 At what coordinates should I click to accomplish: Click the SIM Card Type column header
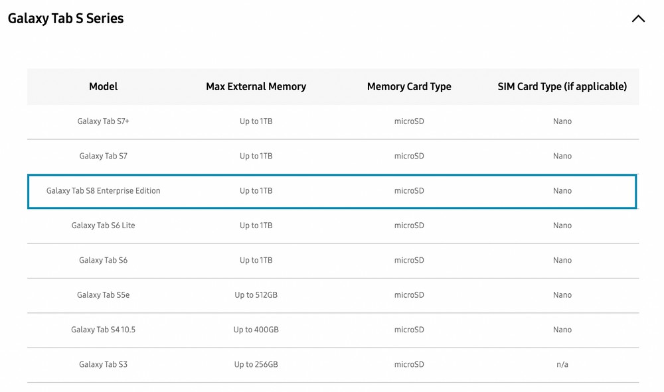[562, 87]
